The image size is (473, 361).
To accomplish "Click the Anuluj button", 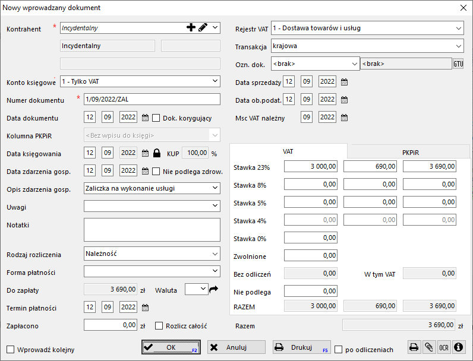I will 236,347.
